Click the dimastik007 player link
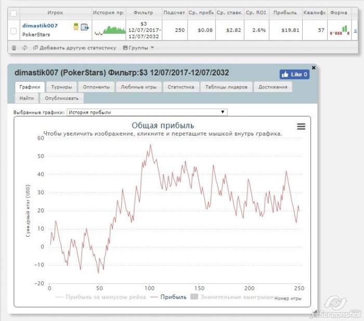 coord(40,25)
